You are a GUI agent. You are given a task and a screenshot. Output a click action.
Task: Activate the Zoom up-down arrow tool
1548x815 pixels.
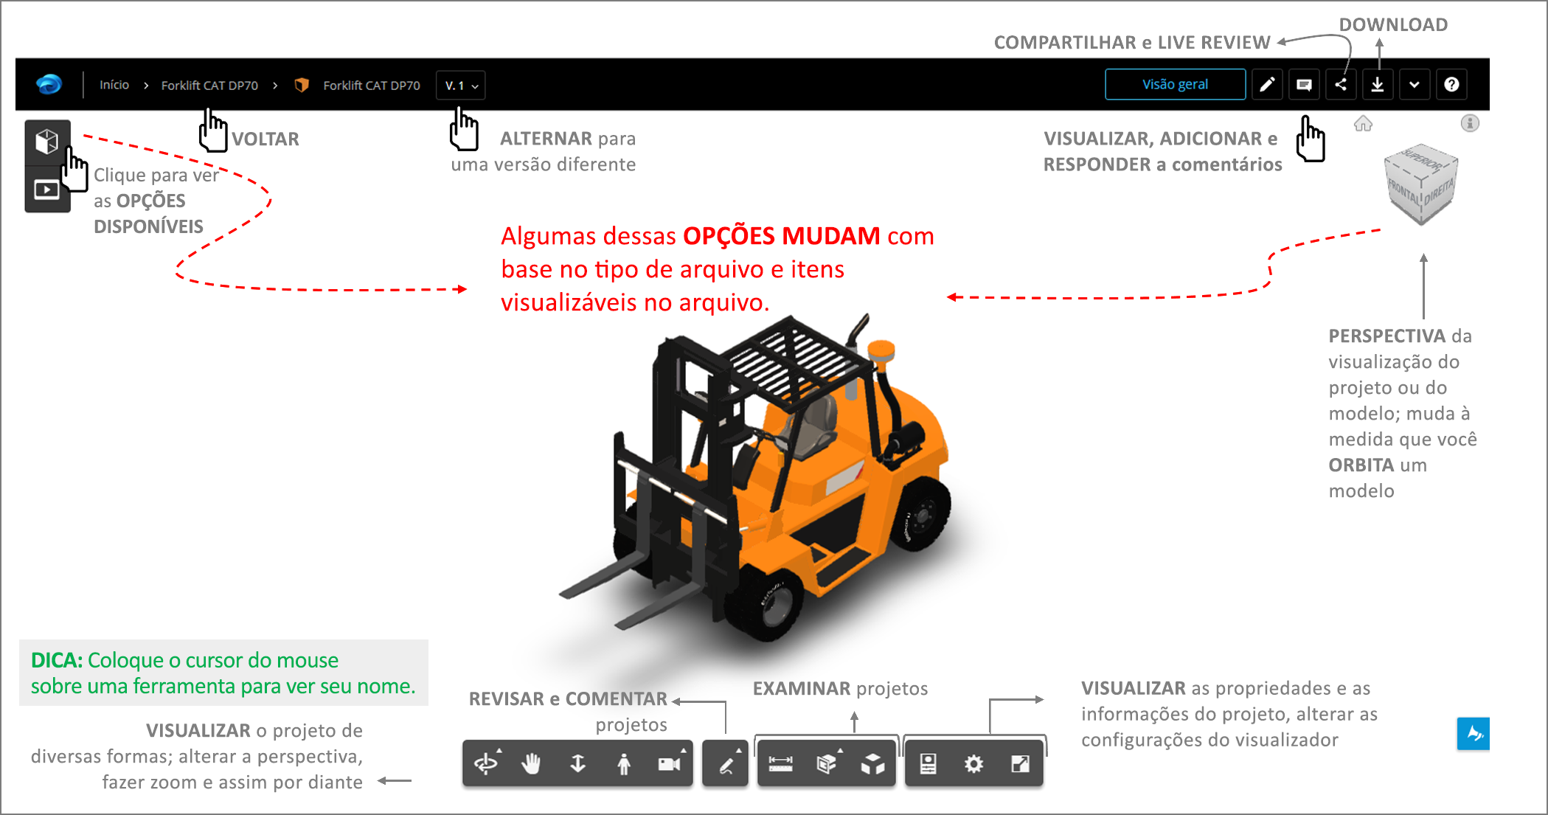pyautogui.click(x=577, y=764)
